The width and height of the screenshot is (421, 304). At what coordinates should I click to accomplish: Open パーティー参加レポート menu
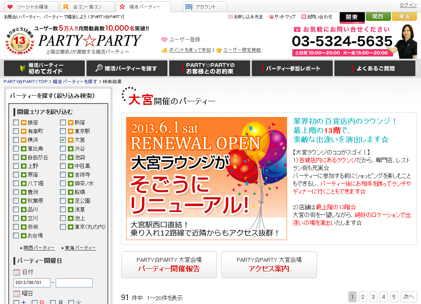(x=292, y=68)
